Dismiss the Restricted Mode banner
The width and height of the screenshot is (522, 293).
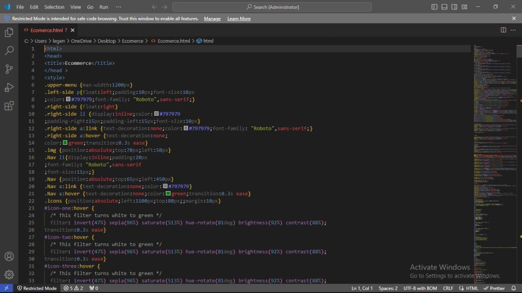pos(514,19)
